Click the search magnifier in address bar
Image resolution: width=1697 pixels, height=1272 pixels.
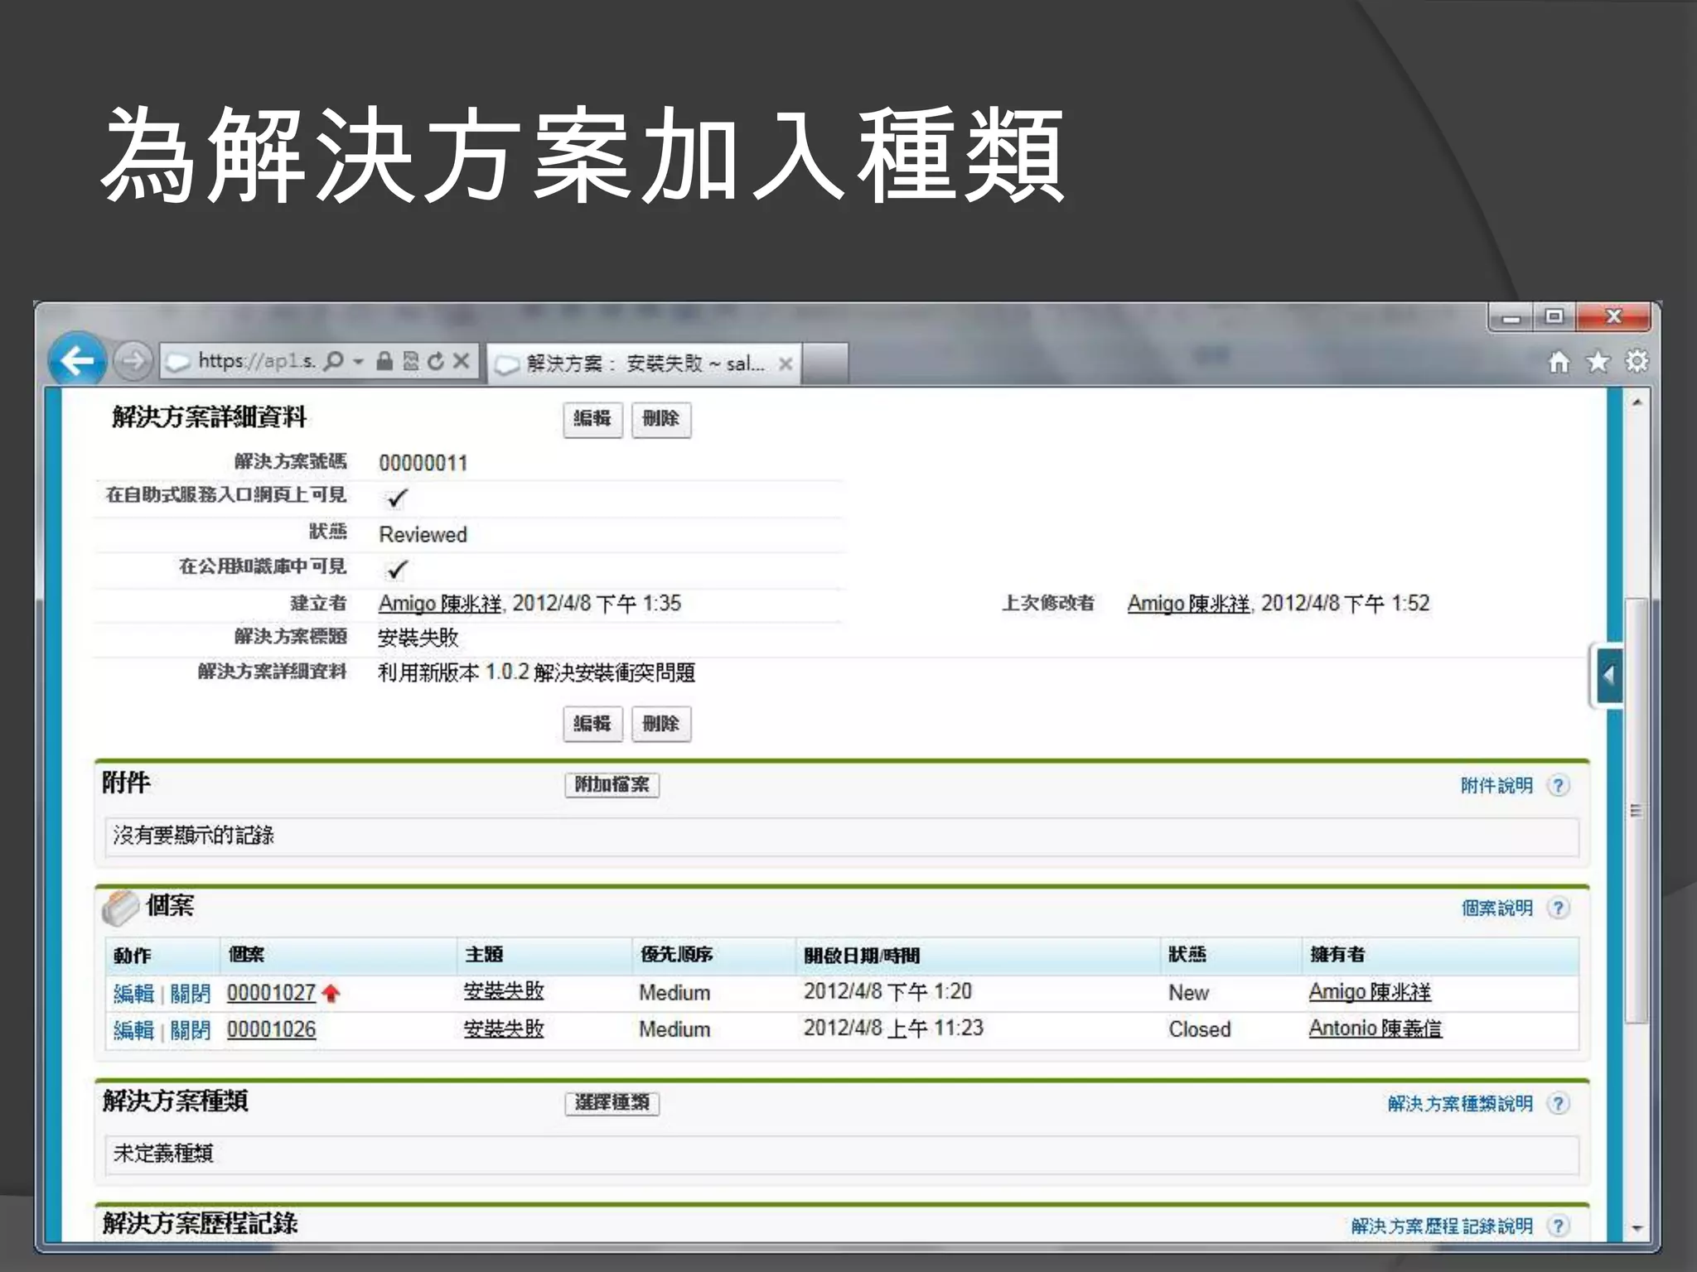click(333, 361)
